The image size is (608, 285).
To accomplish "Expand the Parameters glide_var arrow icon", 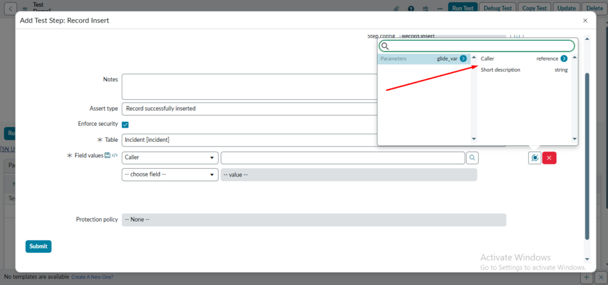I will pos(463,59).
